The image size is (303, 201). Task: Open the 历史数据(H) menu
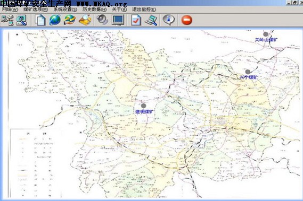[94, 9]
